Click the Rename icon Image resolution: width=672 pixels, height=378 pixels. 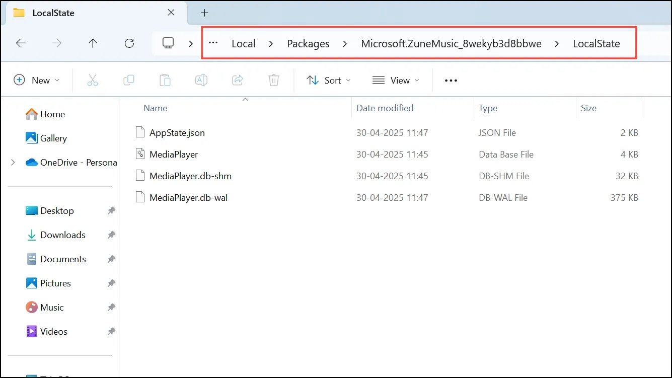[201, 80]
